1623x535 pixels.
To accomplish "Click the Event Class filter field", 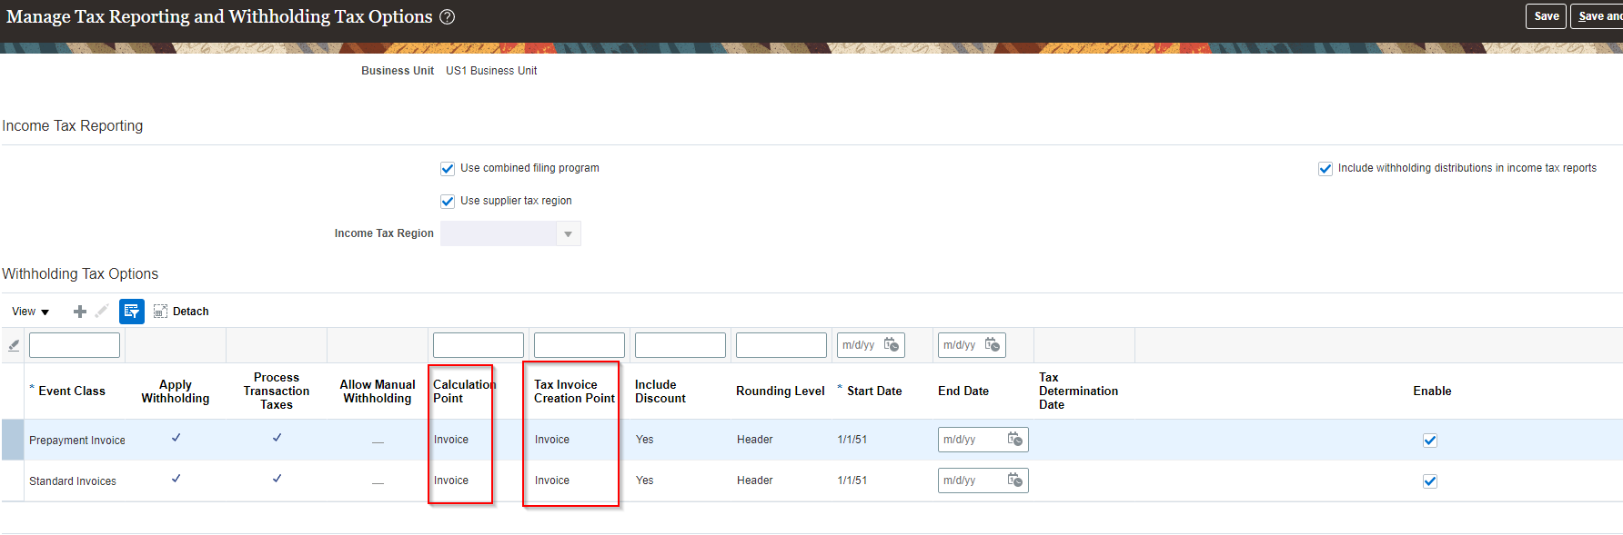I will [x=75, y=345].
